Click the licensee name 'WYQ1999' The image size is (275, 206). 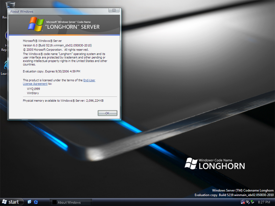33,89
